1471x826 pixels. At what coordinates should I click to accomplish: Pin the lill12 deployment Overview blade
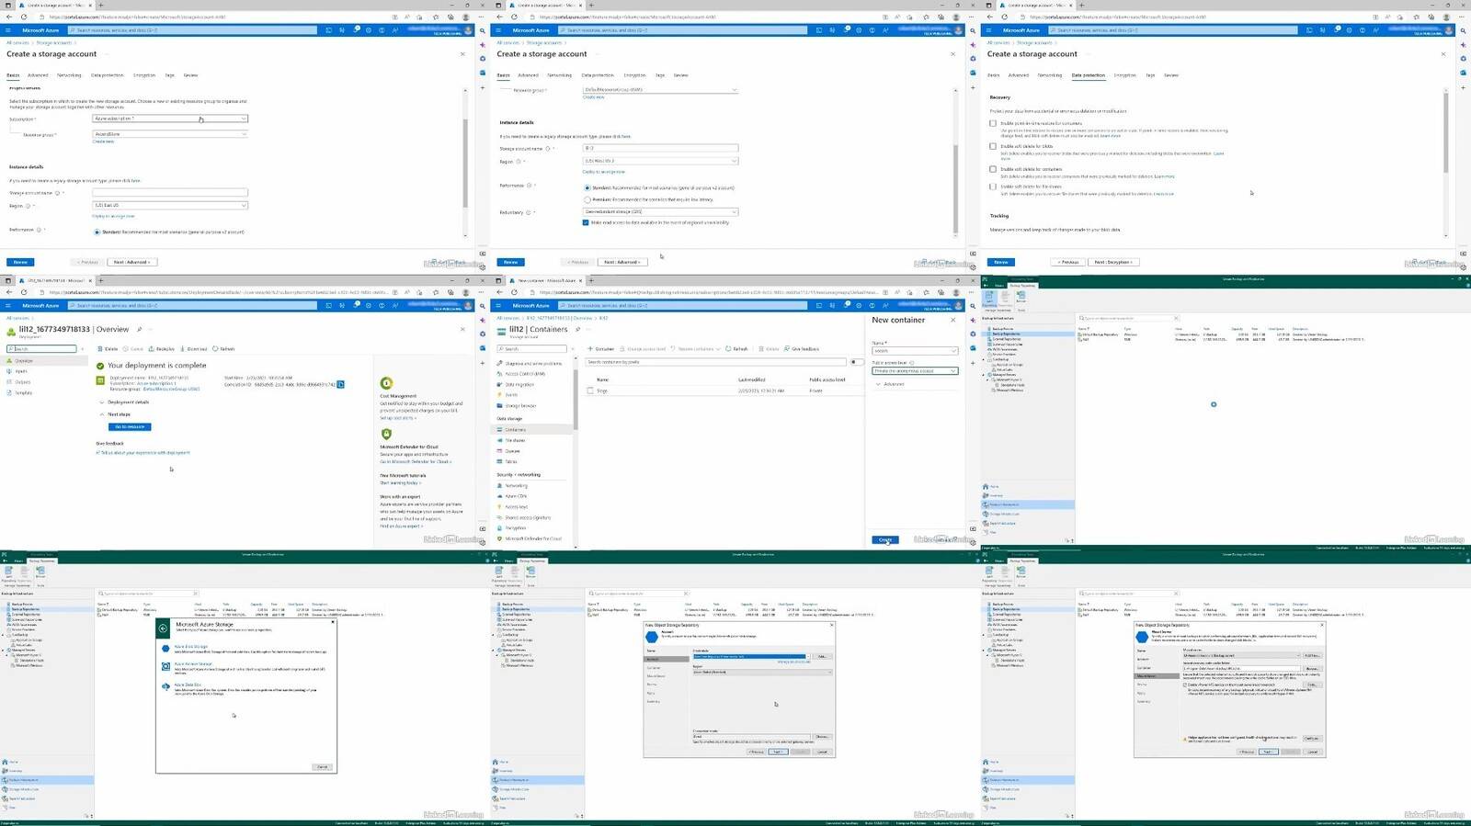point(140,329)
